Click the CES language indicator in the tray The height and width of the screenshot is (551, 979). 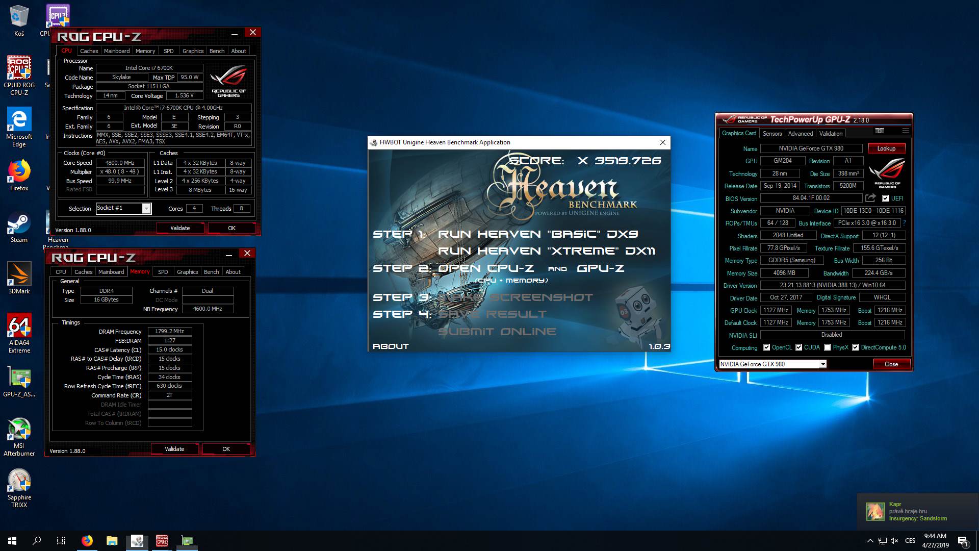(910, 541)
